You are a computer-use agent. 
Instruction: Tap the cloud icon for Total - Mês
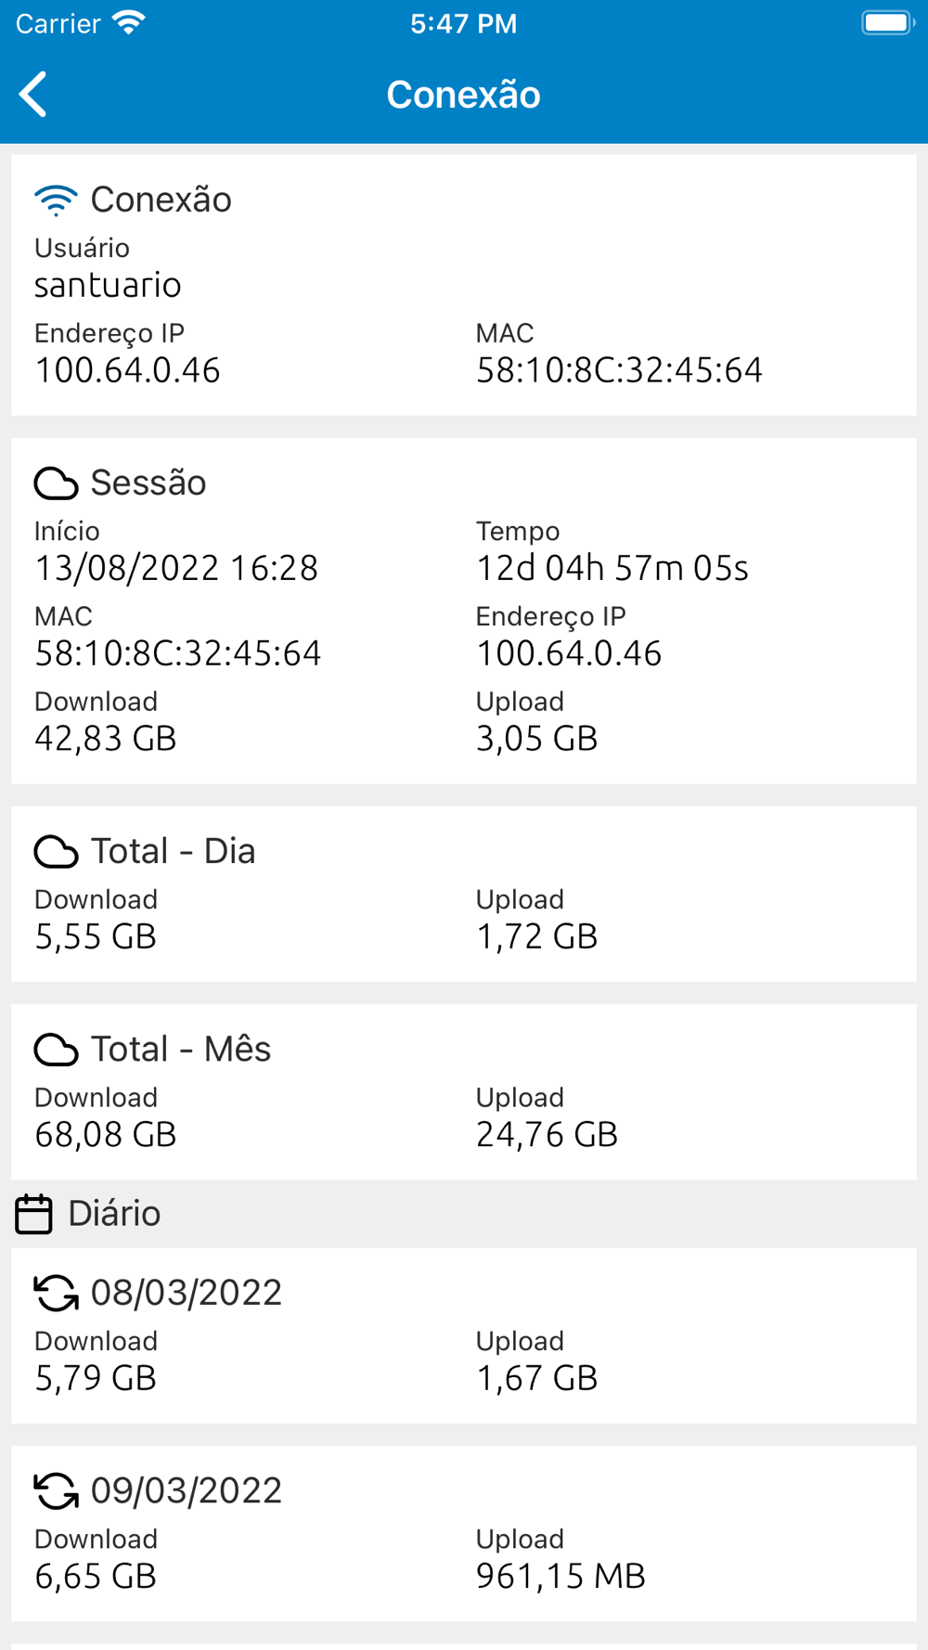(56, 1050)
